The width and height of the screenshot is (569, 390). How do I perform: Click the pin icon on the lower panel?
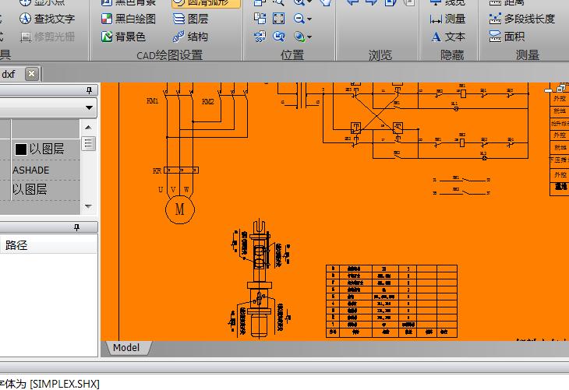(x=76, y=227)
